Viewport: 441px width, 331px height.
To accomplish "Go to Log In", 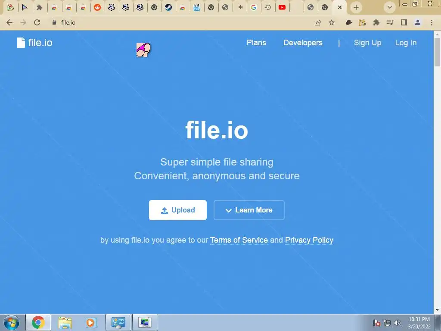I will click(x=406, y=43).
